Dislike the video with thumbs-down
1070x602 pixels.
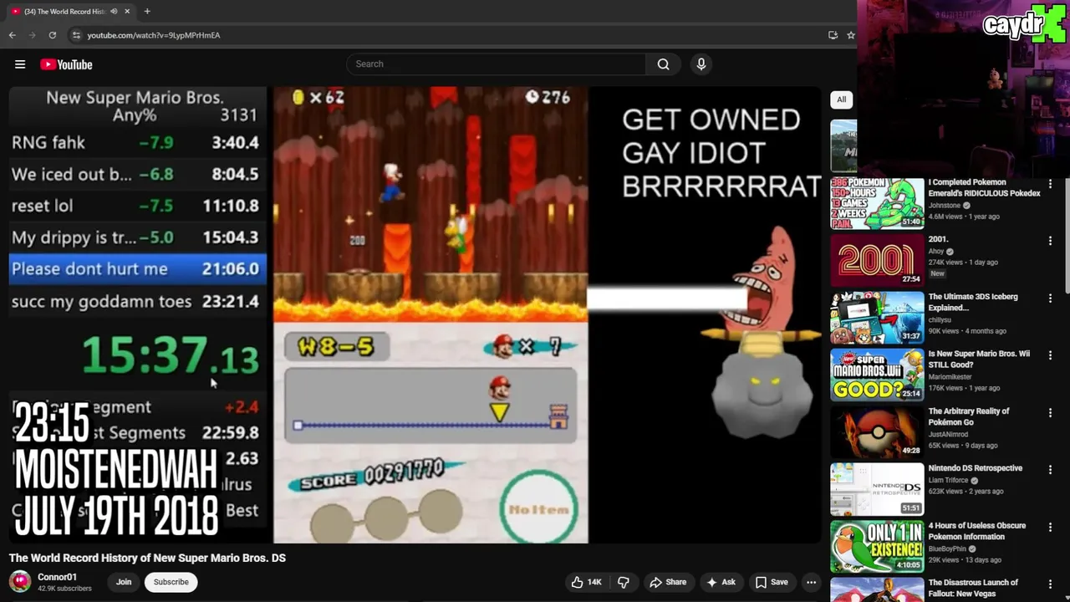click(x=624, y=582)
